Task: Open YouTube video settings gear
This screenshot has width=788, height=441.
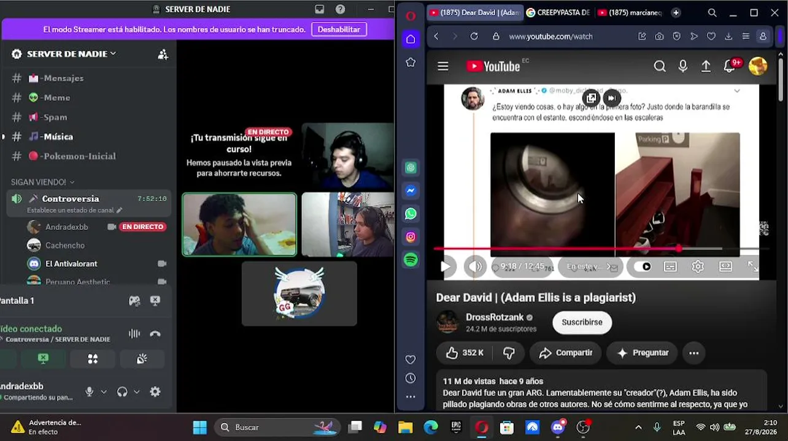Action: [x=698, y=266]
